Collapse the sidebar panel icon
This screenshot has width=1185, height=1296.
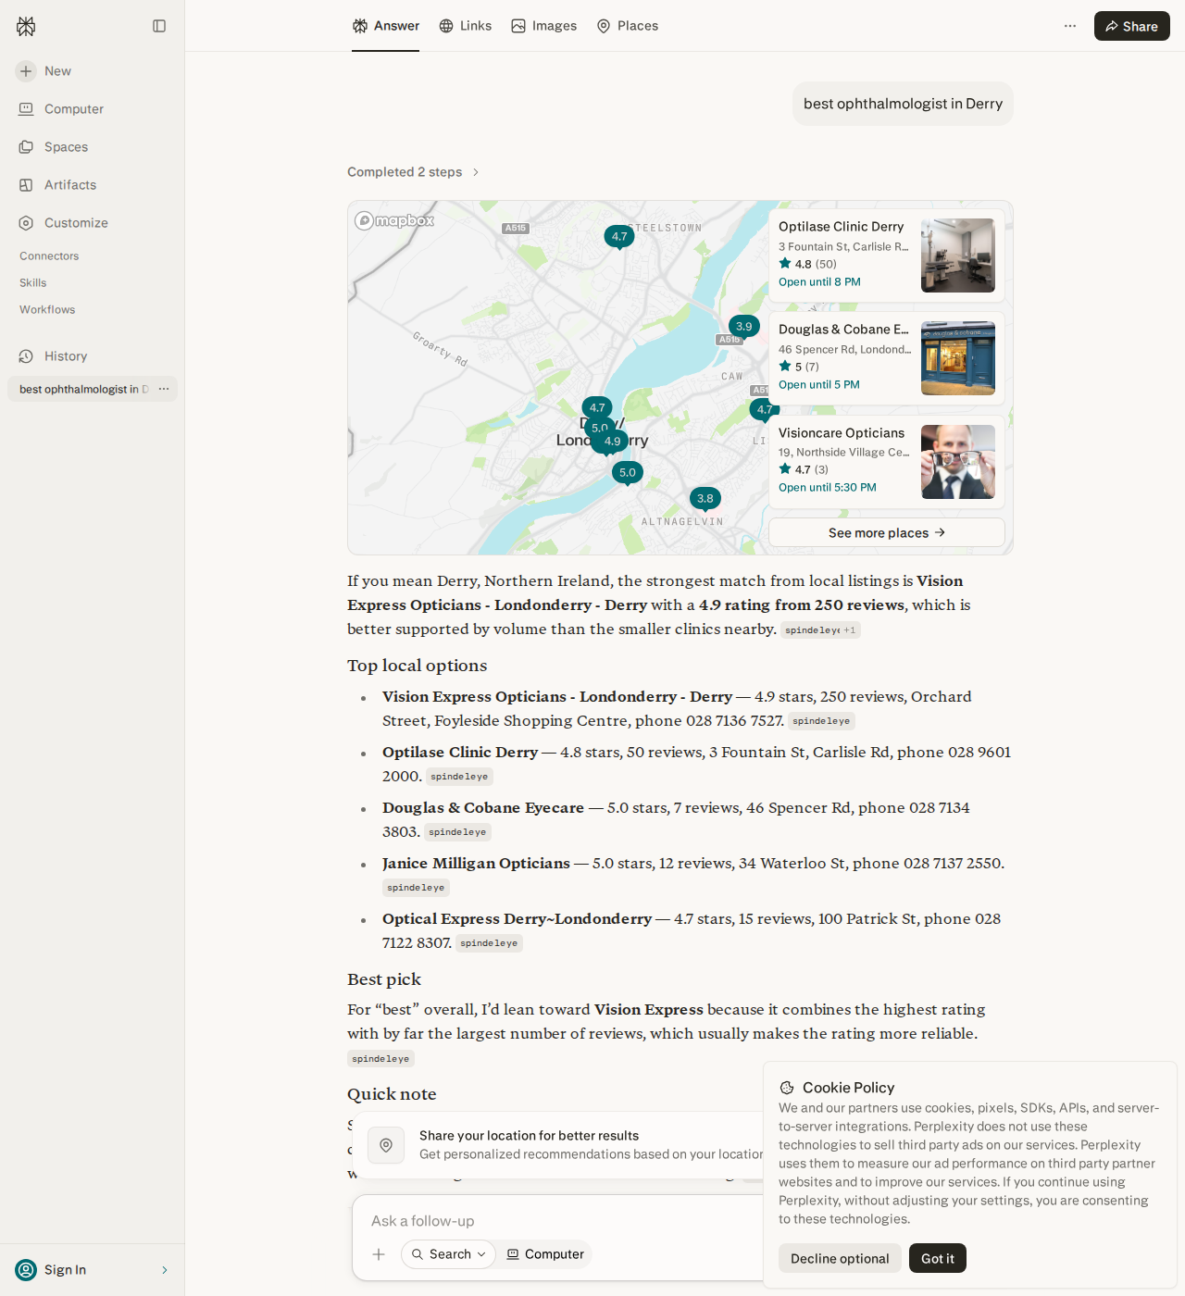pyautogui.click(x=159, y=26)
